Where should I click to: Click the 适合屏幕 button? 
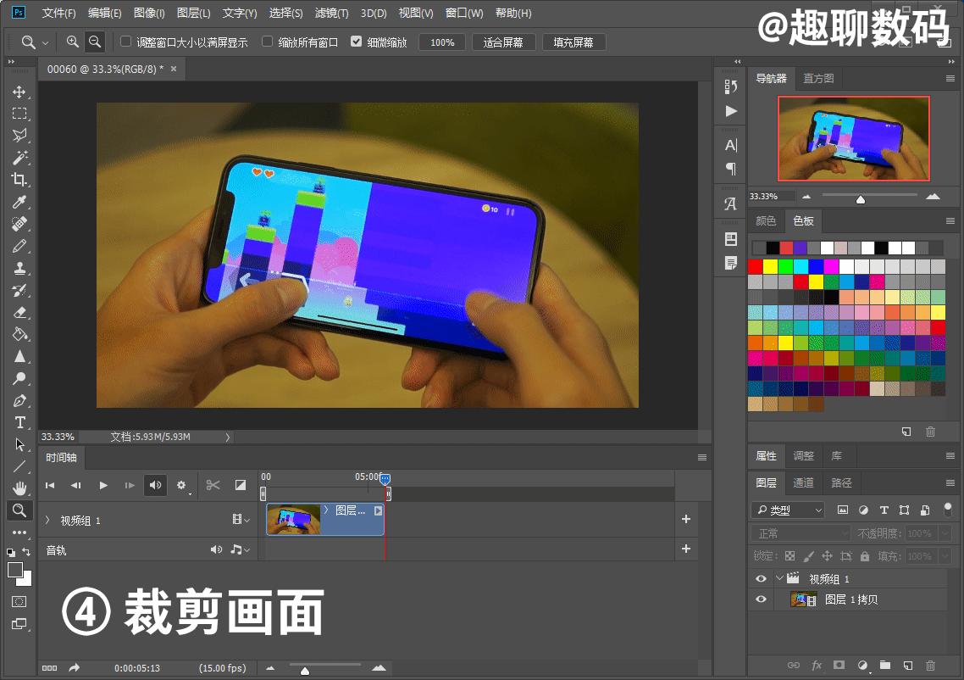(x=504, y=42)
